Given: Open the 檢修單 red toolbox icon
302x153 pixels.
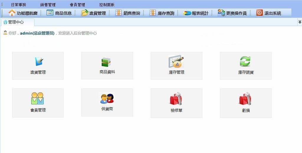Looking at the screenshot, I should [176, 98].
